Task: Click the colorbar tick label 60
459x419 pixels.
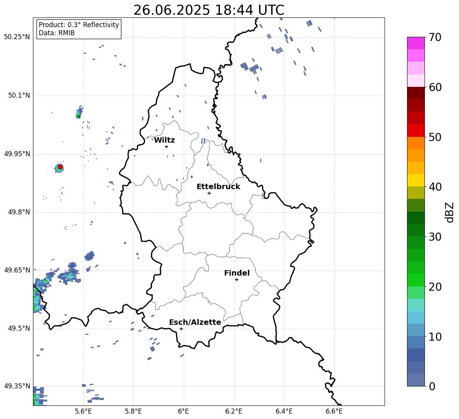Action: 435,87
